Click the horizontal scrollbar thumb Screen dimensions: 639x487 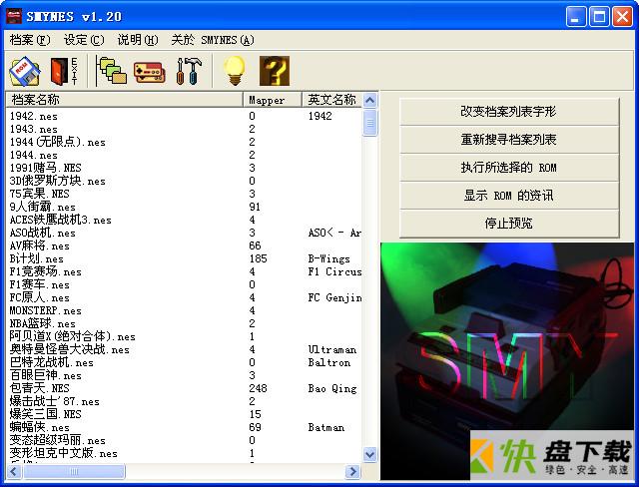coord(74,471)
